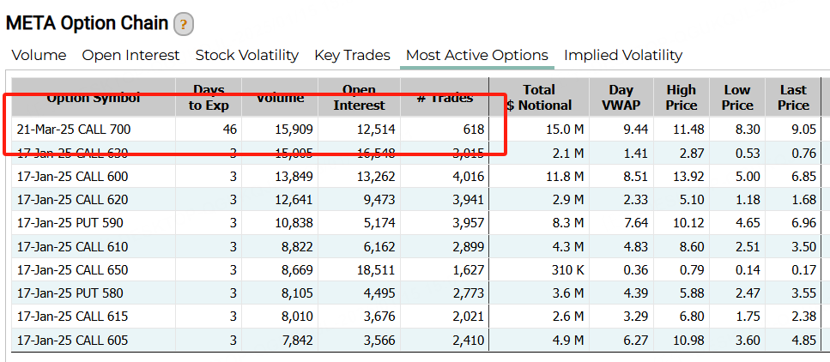Viewport: 830px width, 362px height.
Task: Select the Most Active Options tab
Action: point(477,55)
